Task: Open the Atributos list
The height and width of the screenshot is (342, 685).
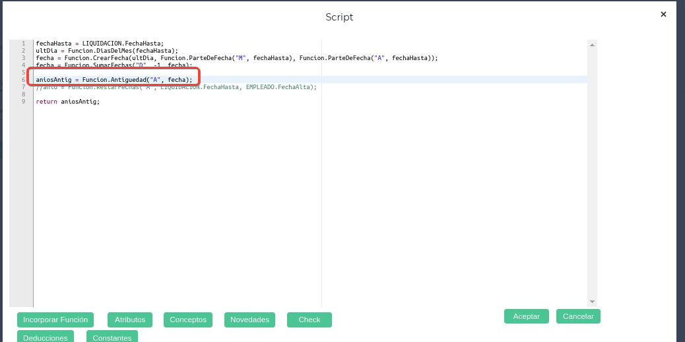Action: point(130,320)
